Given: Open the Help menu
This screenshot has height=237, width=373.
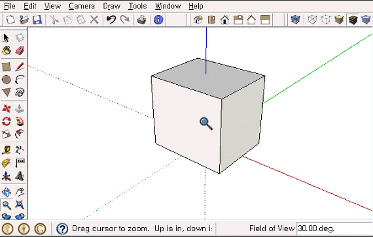Looking at the screenshot, I should click(x=196, y=6).
